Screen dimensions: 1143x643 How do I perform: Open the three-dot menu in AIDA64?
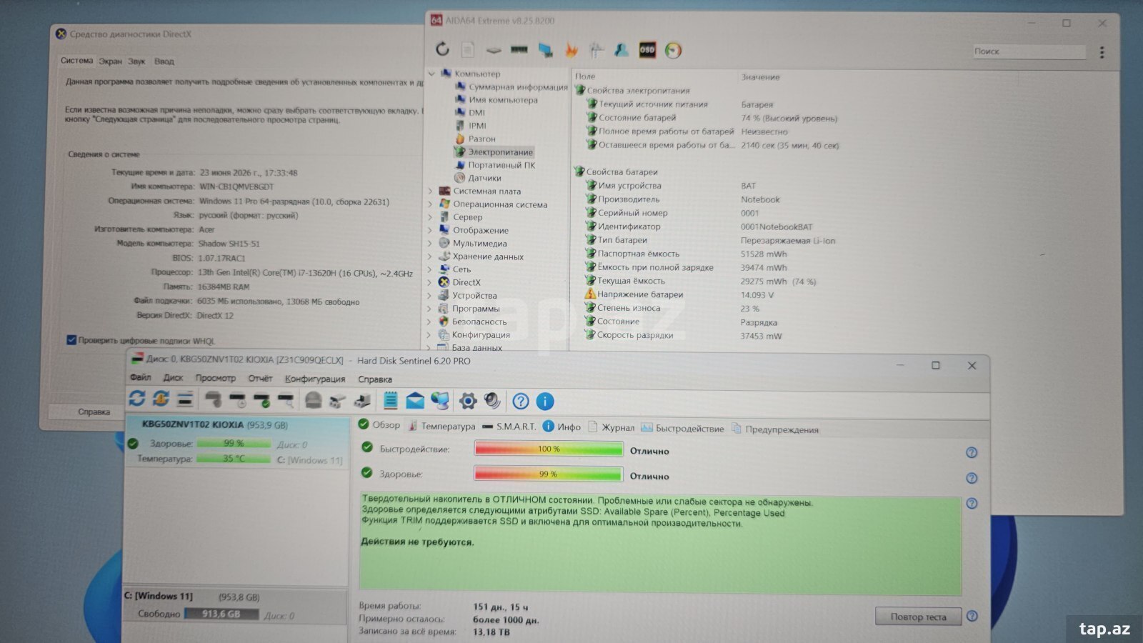(x=1102, y=52)
